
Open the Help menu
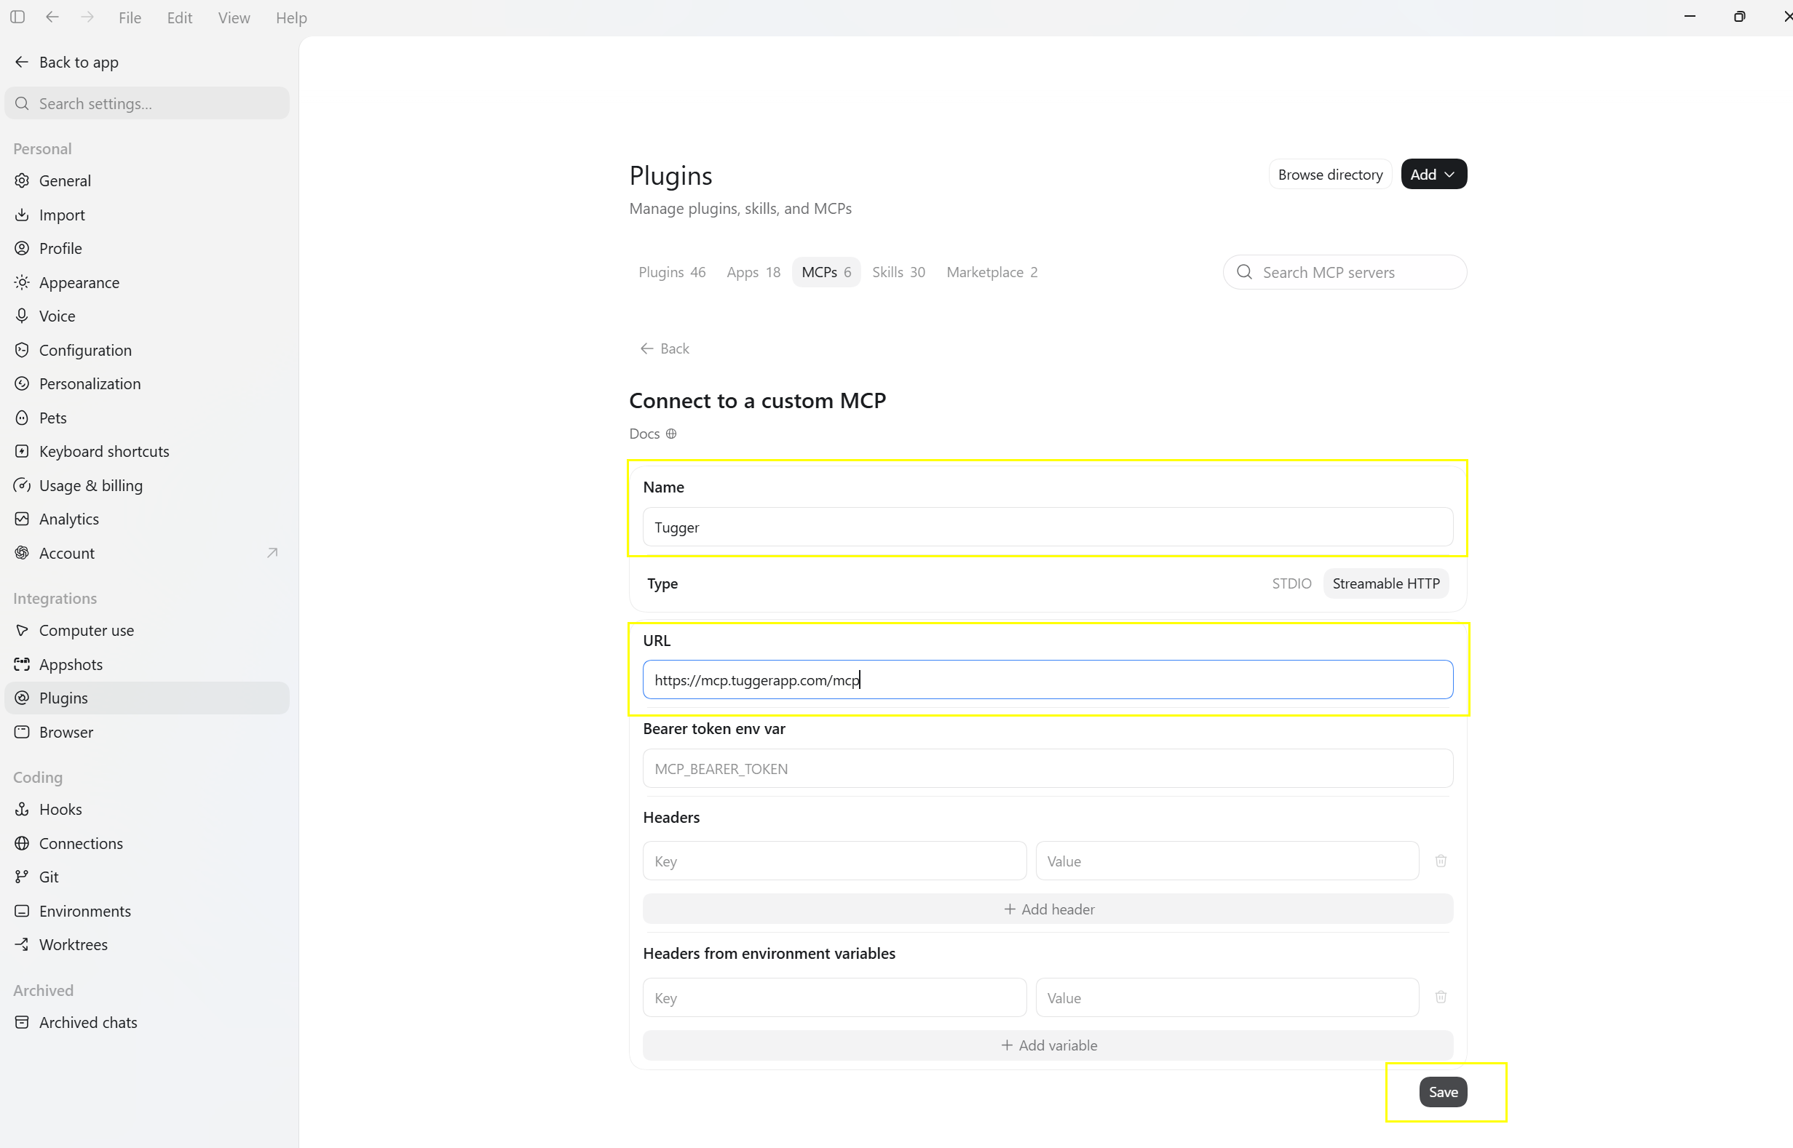(292, 18)
